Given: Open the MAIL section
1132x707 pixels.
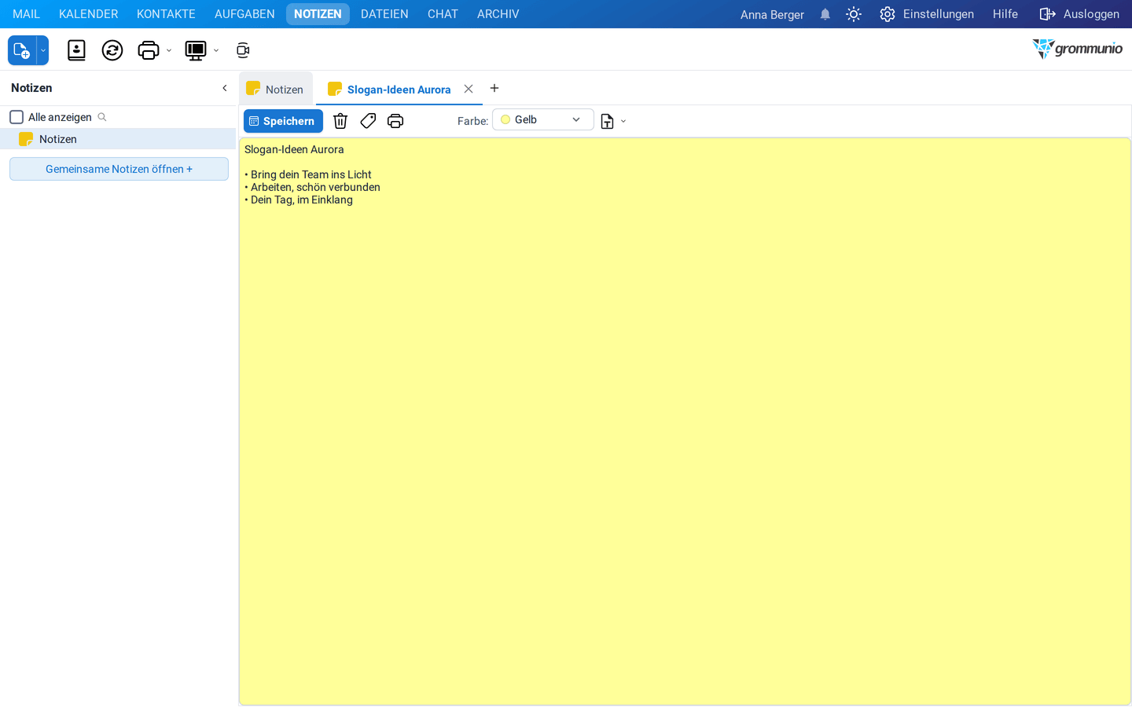Looking at the screenshot, I should 26,14.
